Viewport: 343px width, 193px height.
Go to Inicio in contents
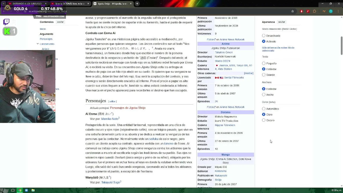[43, 29]
